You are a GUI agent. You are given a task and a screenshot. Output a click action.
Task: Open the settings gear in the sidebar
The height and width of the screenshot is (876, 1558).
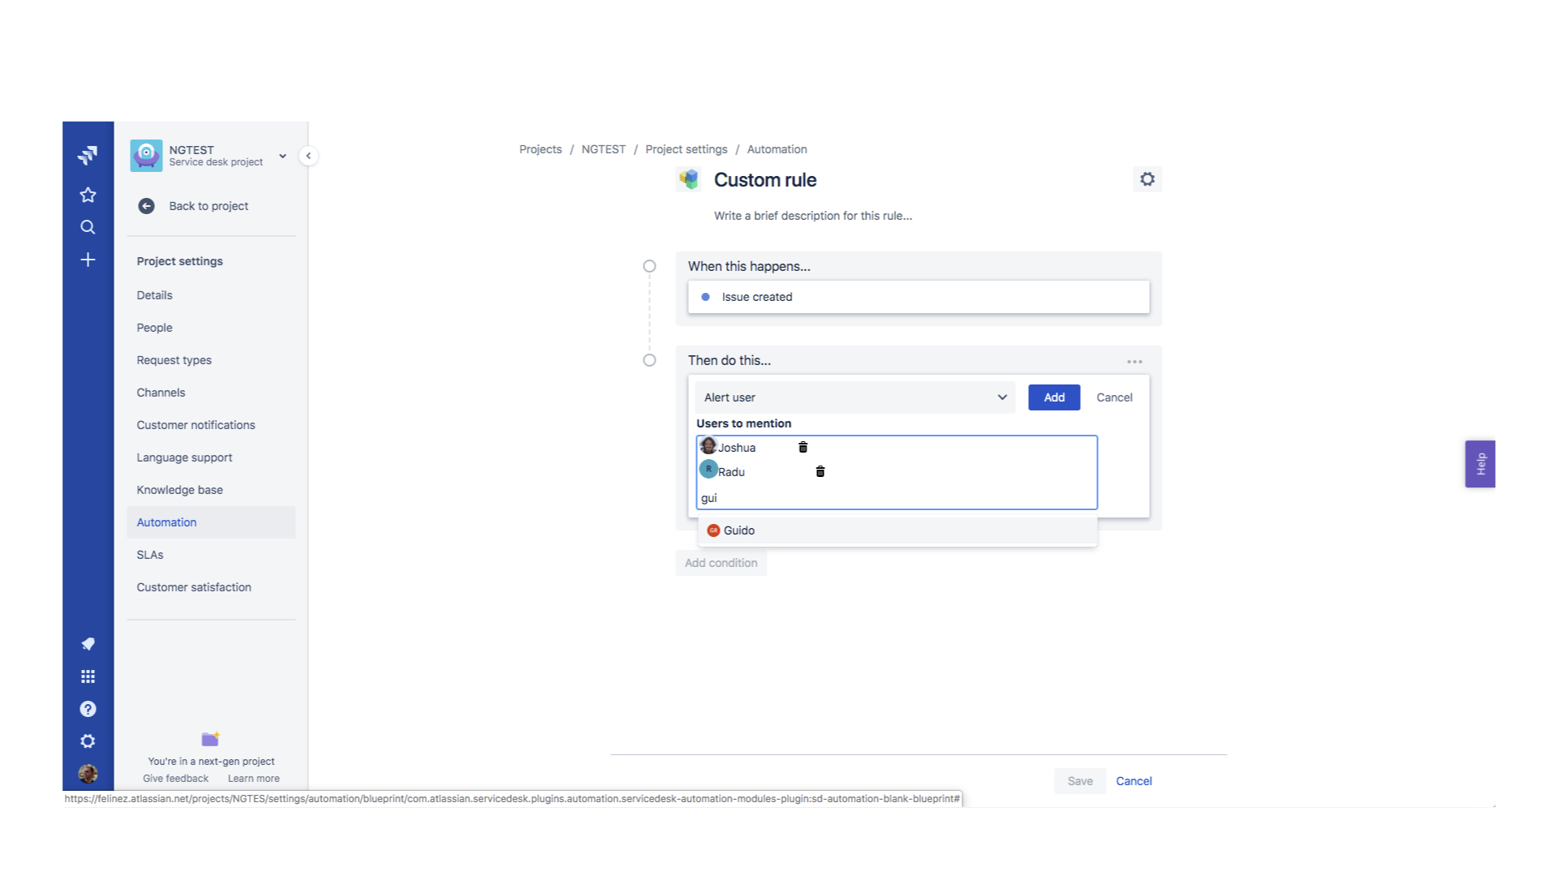click(x=88, y=741)
